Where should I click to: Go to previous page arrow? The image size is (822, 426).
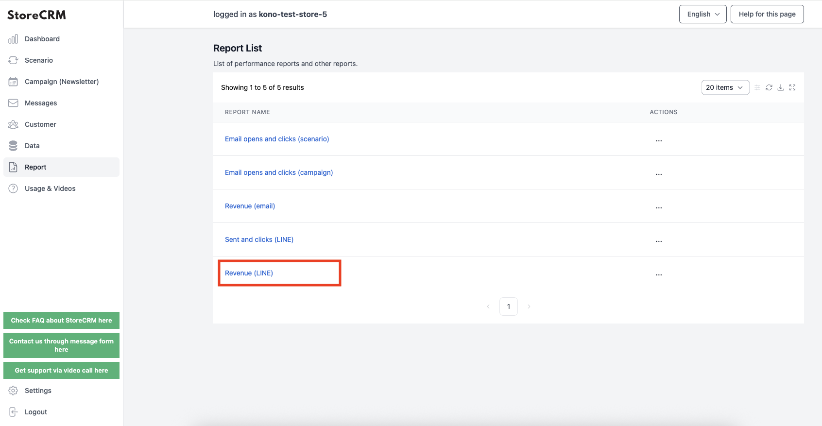(488, 307)
